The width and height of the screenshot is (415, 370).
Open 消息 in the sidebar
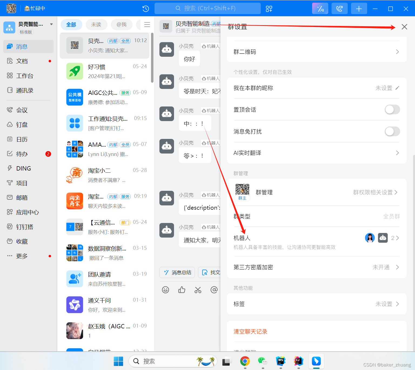(28, 46)
